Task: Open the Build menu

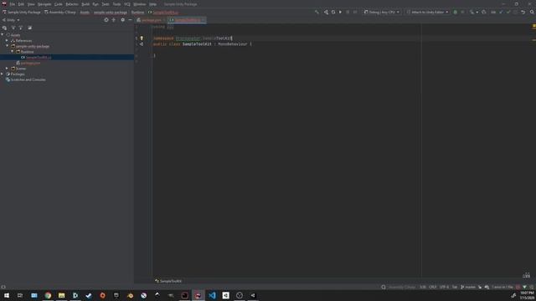Action: point(85,4)
